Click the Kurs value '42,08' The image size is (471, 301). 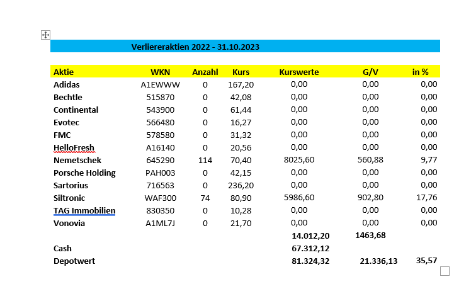point(241,98)
